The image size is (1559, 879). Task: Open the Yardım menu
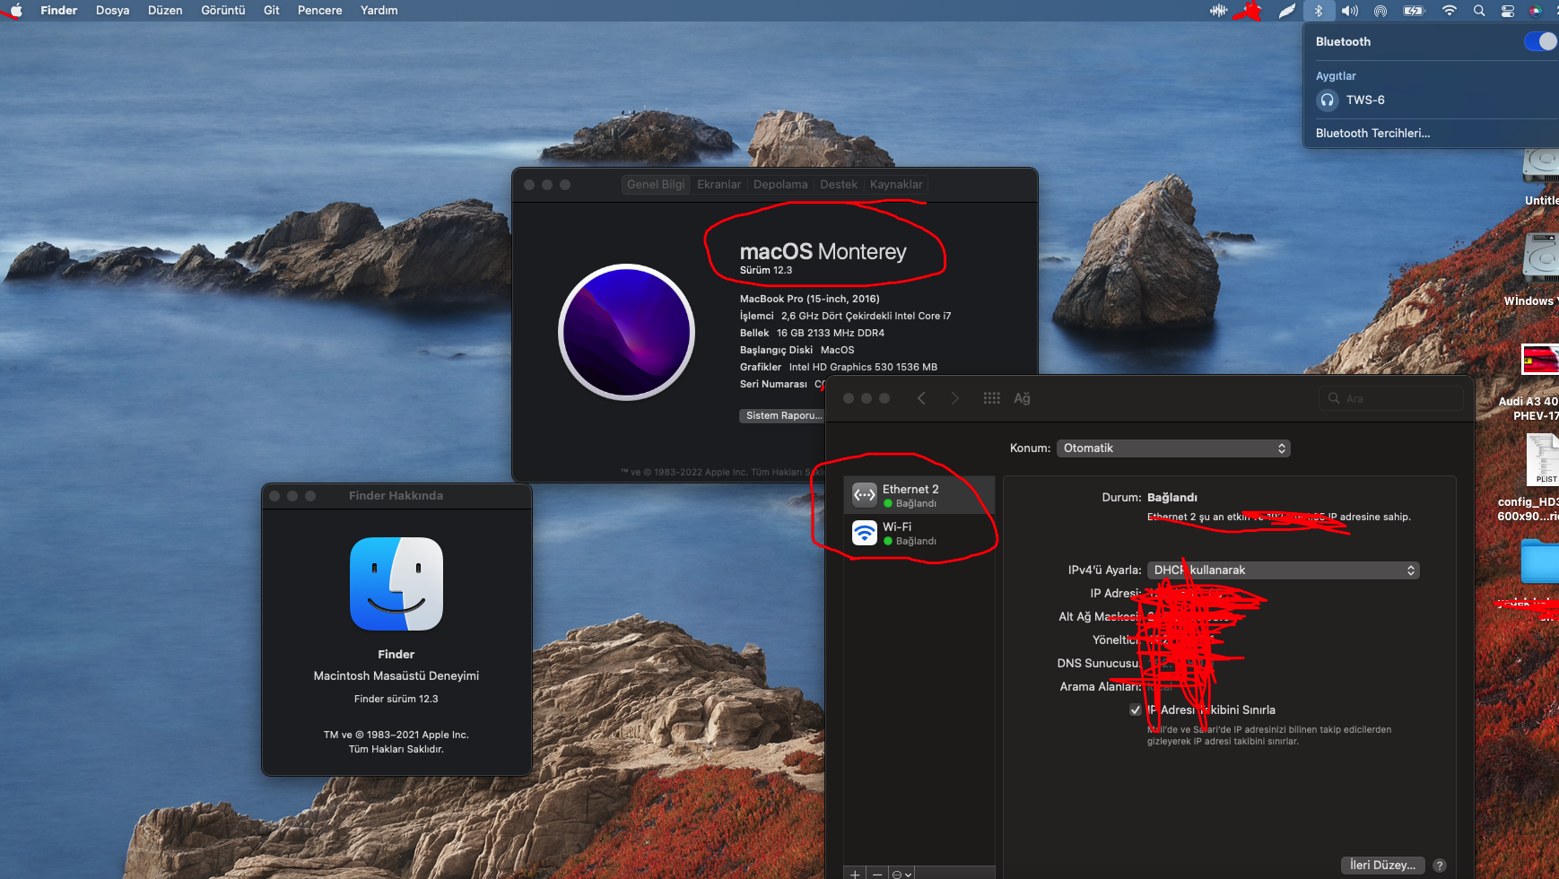[x=379, y=11]
